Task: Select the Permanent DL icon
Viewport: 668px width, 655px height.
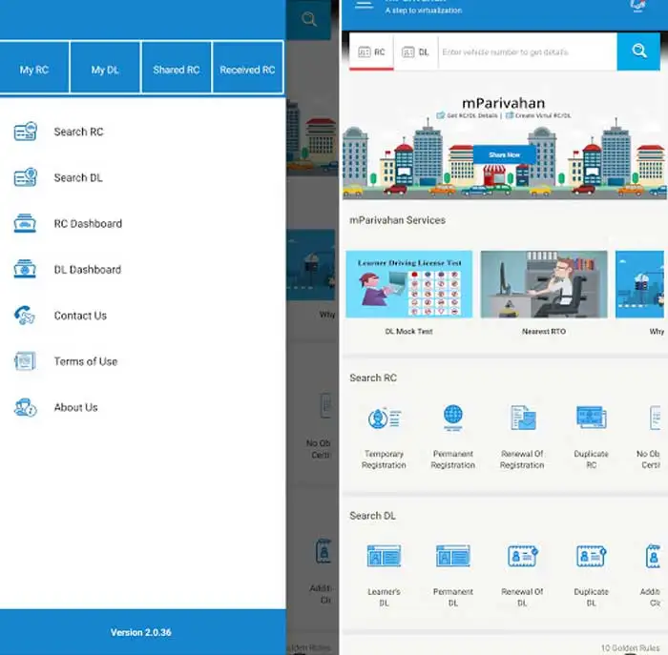Action: point(452,557)
